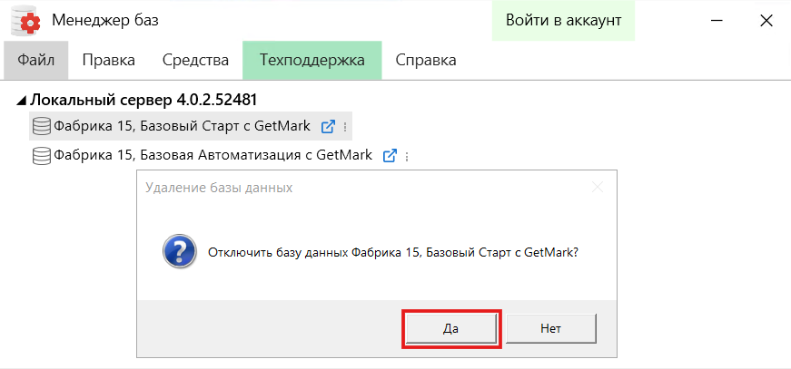Open three-dot menu for Базовая Автоматизация

tap(407, 157)
